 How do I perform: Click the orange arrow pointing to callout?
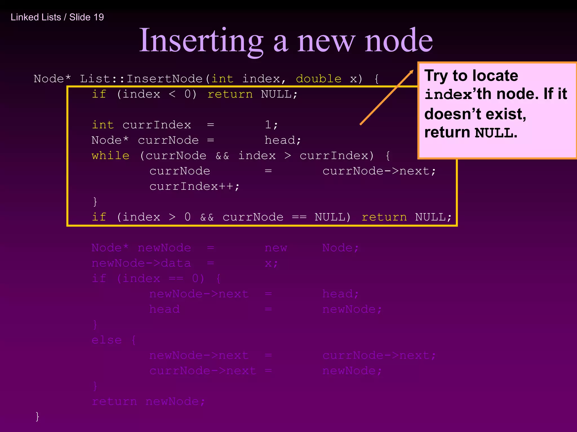(387, 97)
